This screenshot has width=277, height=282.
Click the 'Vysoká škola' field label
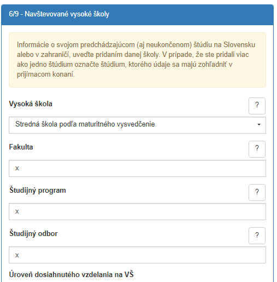click(x=31, y=104)
